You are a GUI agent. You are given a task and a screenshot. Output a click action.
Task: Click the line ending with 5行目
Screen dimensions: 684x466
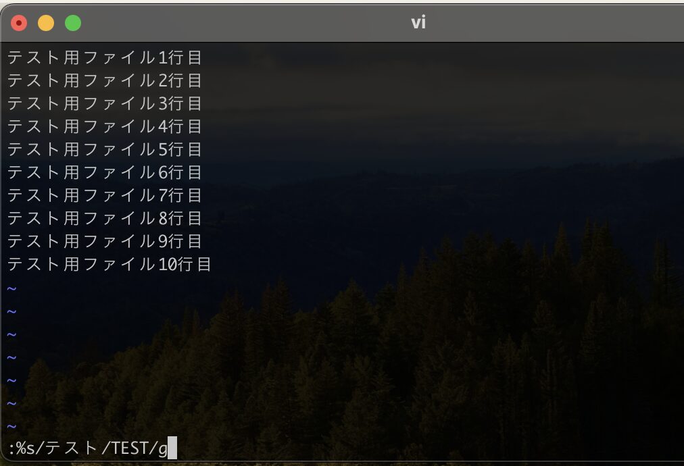[104, 149]
